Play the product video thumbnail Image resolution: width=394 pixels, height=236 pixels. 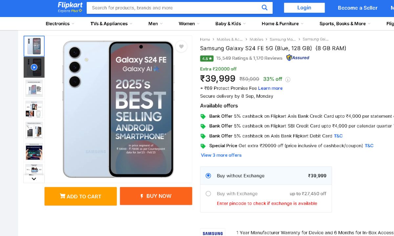[x=34, y=67]
